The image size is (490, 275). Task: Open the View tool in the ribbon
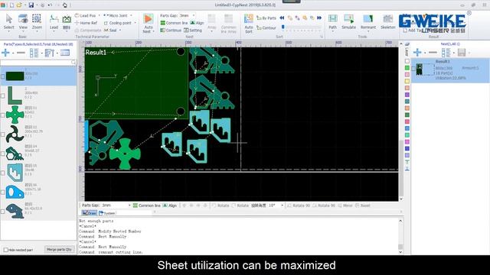[23, 21]
